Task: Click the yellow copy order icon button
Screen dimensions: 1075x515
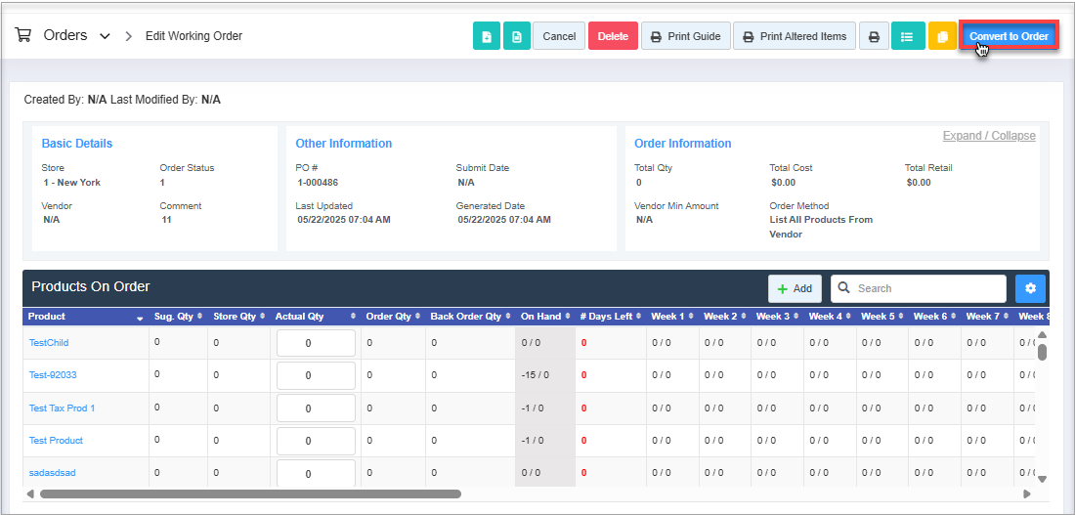Action: pos(943,36)
